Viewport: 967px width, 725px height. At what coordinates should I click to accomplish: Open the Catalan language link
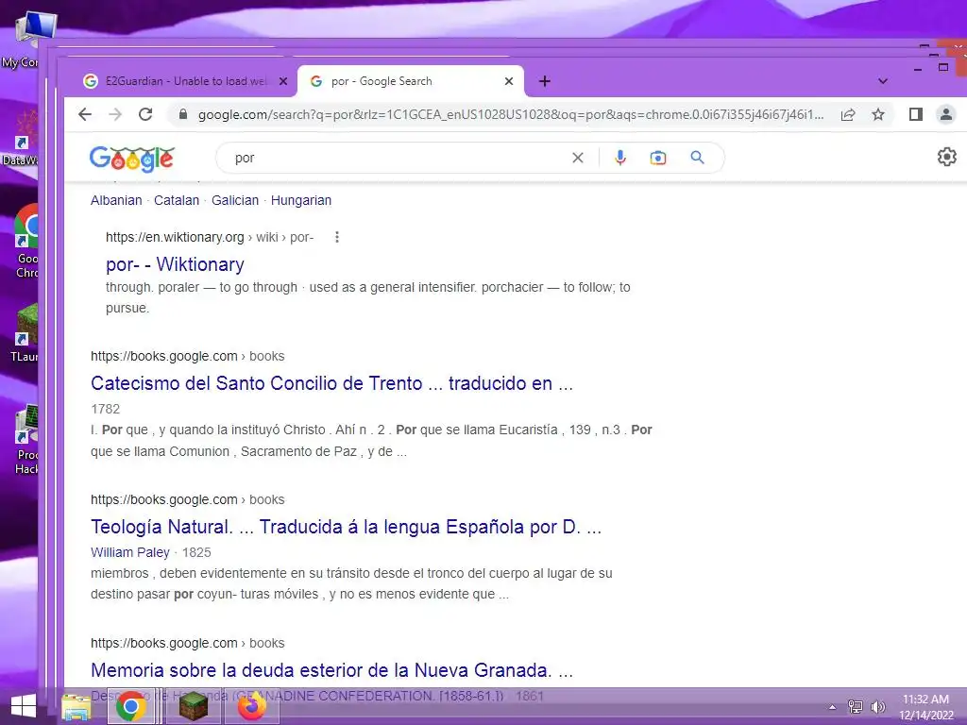point(177,200)
